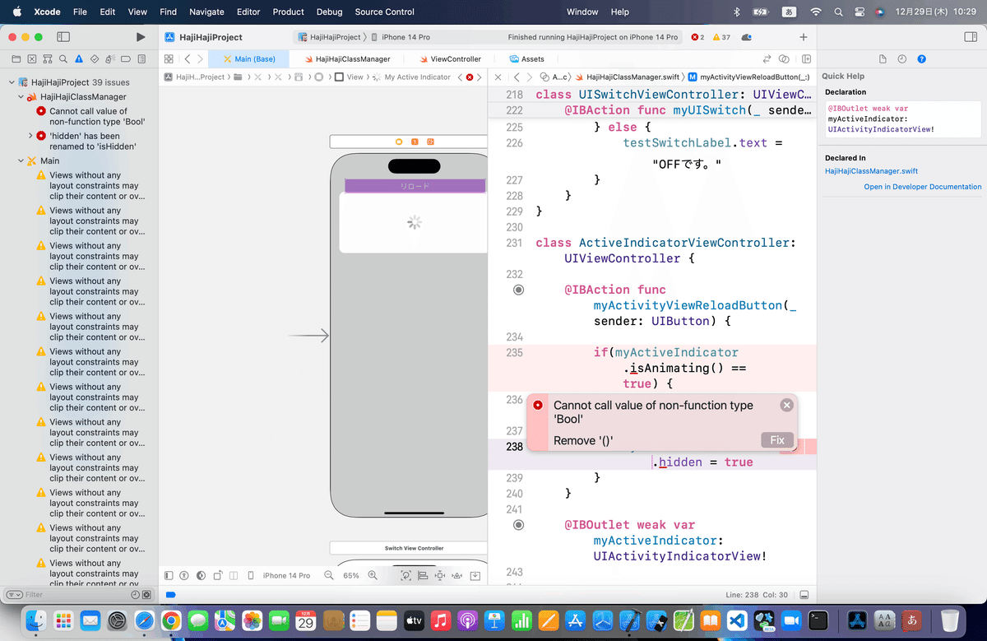Open the Report navigator
Screen dimensions: 987x641
pos(141,59)
